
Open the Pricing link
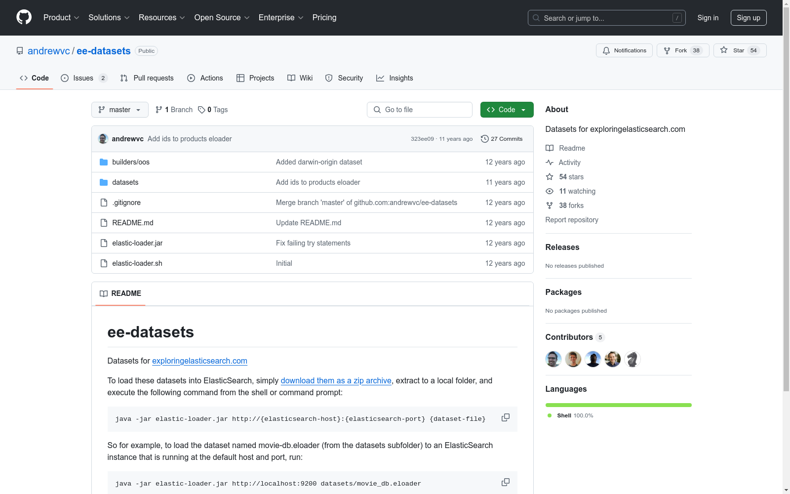[324, 18]
